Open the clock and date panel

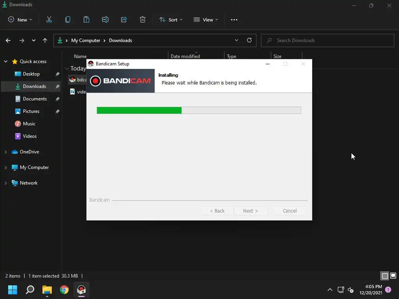[371, 290]
